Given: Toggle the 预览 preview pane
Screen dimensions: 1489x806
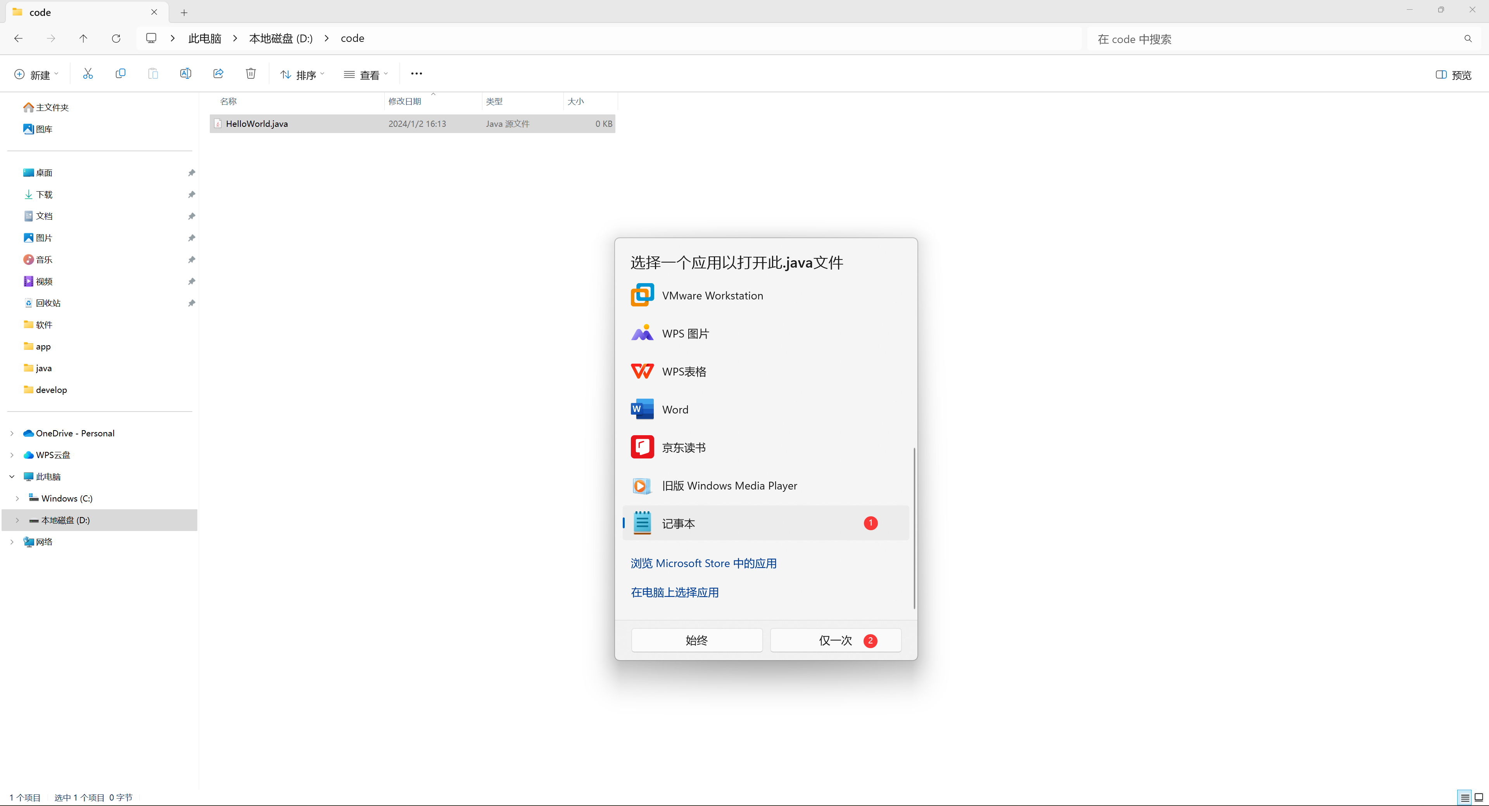Looking at the screenshot, I should tap(1453, 74).
